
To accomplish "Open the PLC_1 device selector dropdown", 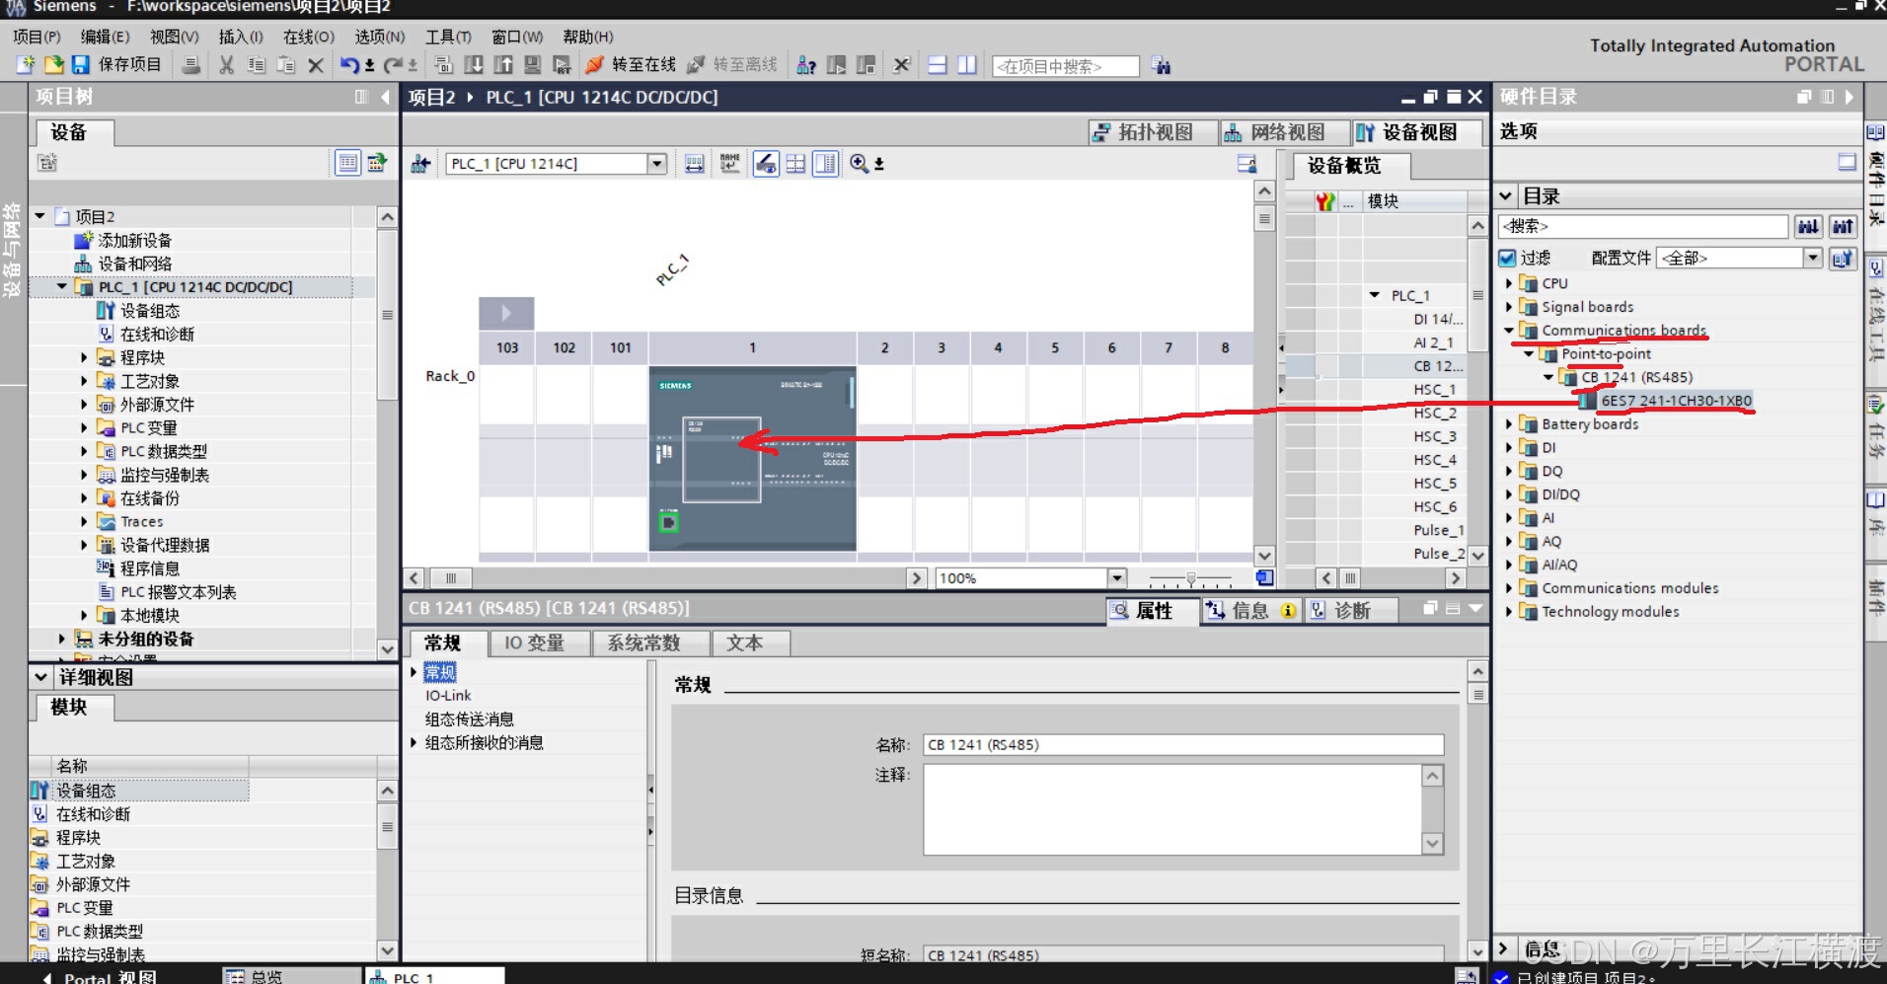I will 657,164.
